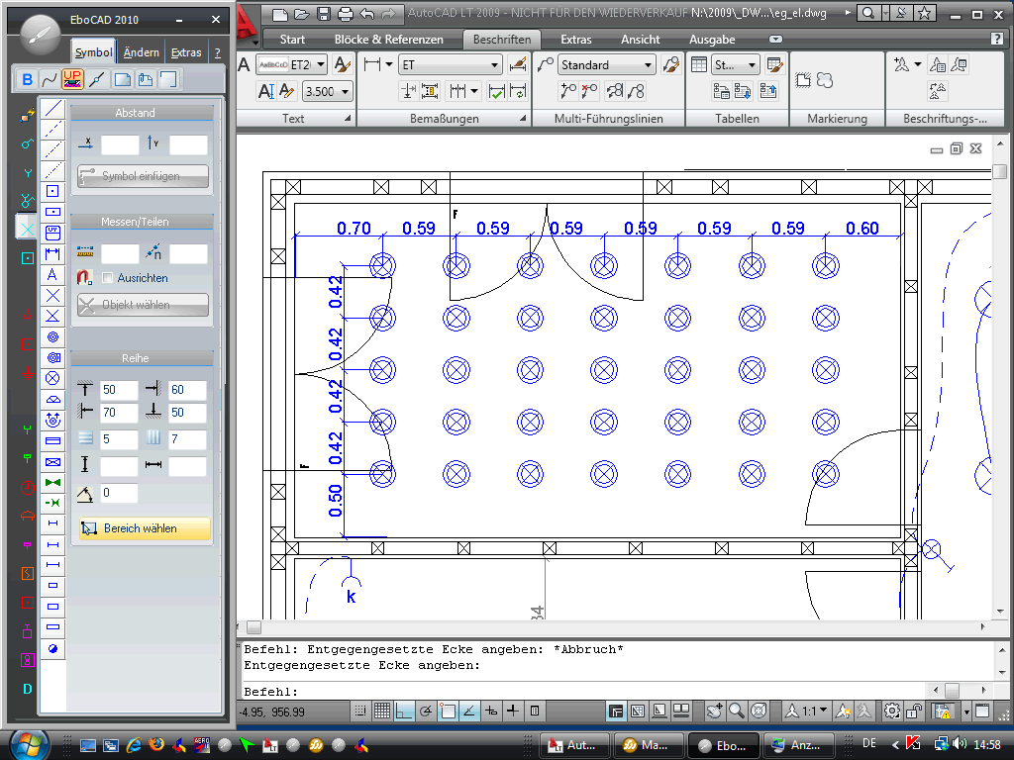1014x760 pixels.
Task: Switch to the Ändern tab in EboCAD
Action: tap(142, 52)
